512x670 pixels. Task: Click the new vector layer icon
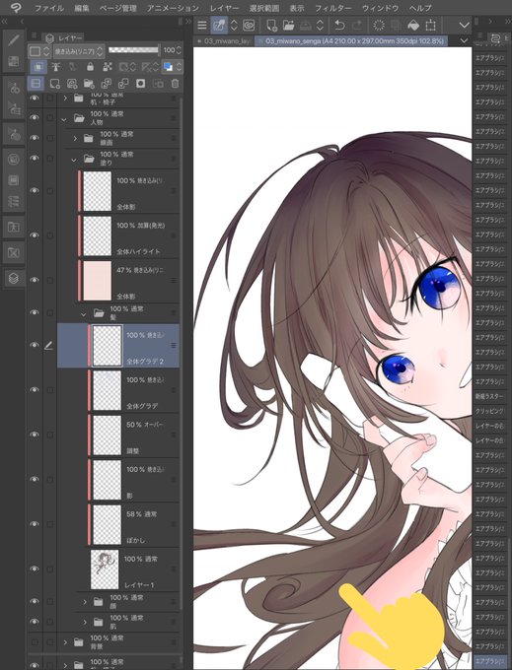coord(72,84)
